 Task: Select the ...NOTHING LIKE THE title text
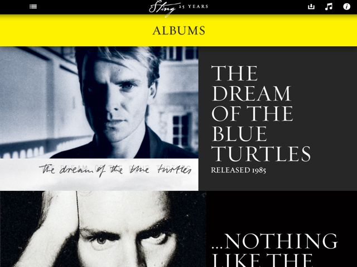point(274,250)
